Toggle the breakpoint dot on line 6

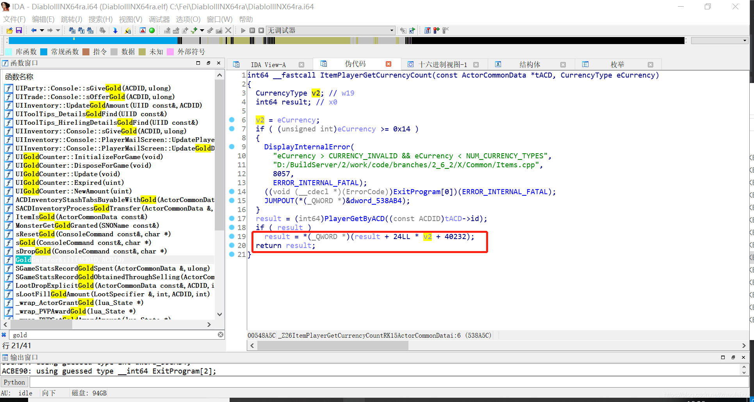(232, 120)
